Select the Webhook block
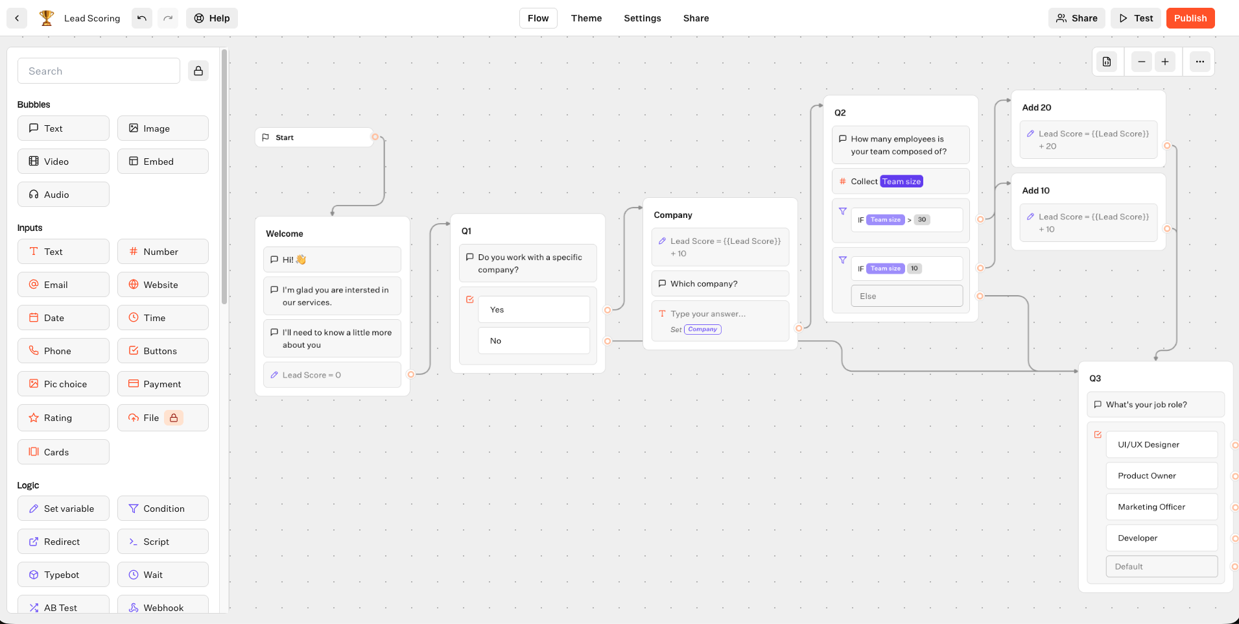Viewport: 1239px width, 624px height. pos(163,607)
